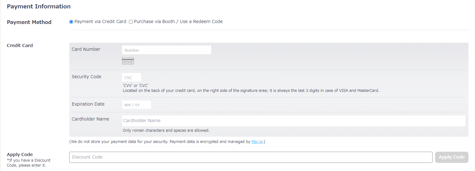Click the Security Code row label
The height and width of the screenshot is (171, 475).
(86, 77)
